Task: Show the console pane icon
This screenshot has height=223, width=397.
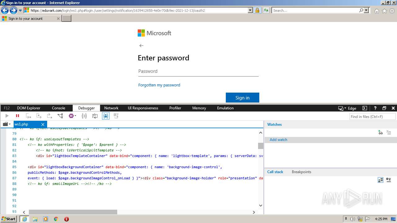Action: coord(365,108)
